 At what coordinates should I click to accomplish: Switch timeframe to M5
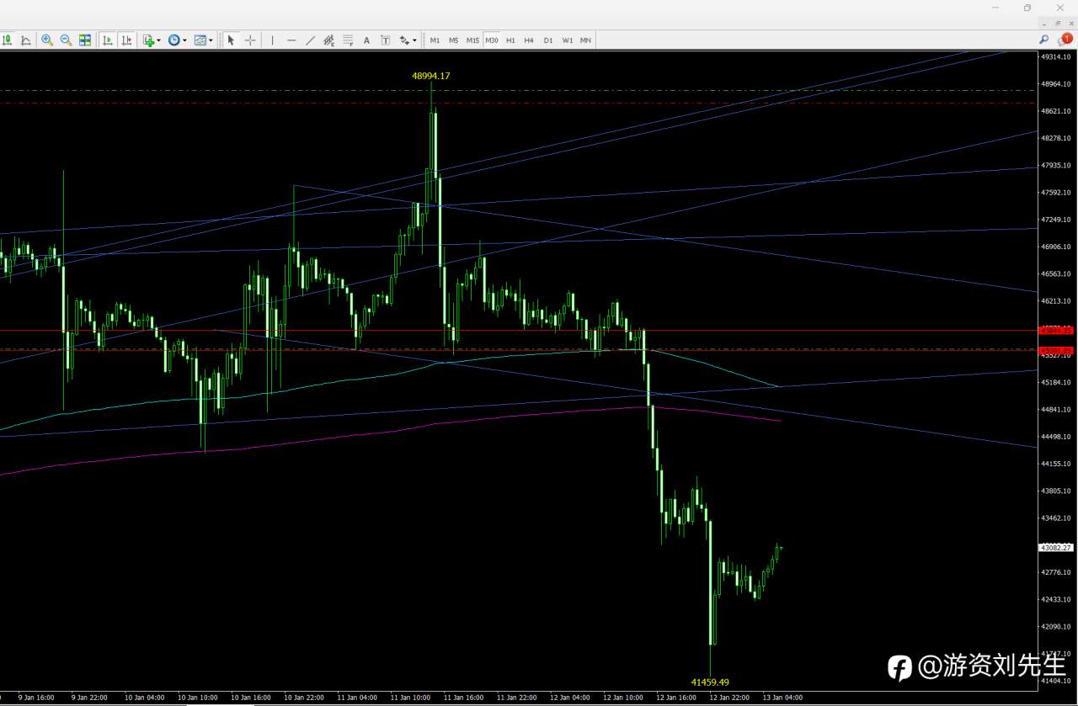point(453,40)
